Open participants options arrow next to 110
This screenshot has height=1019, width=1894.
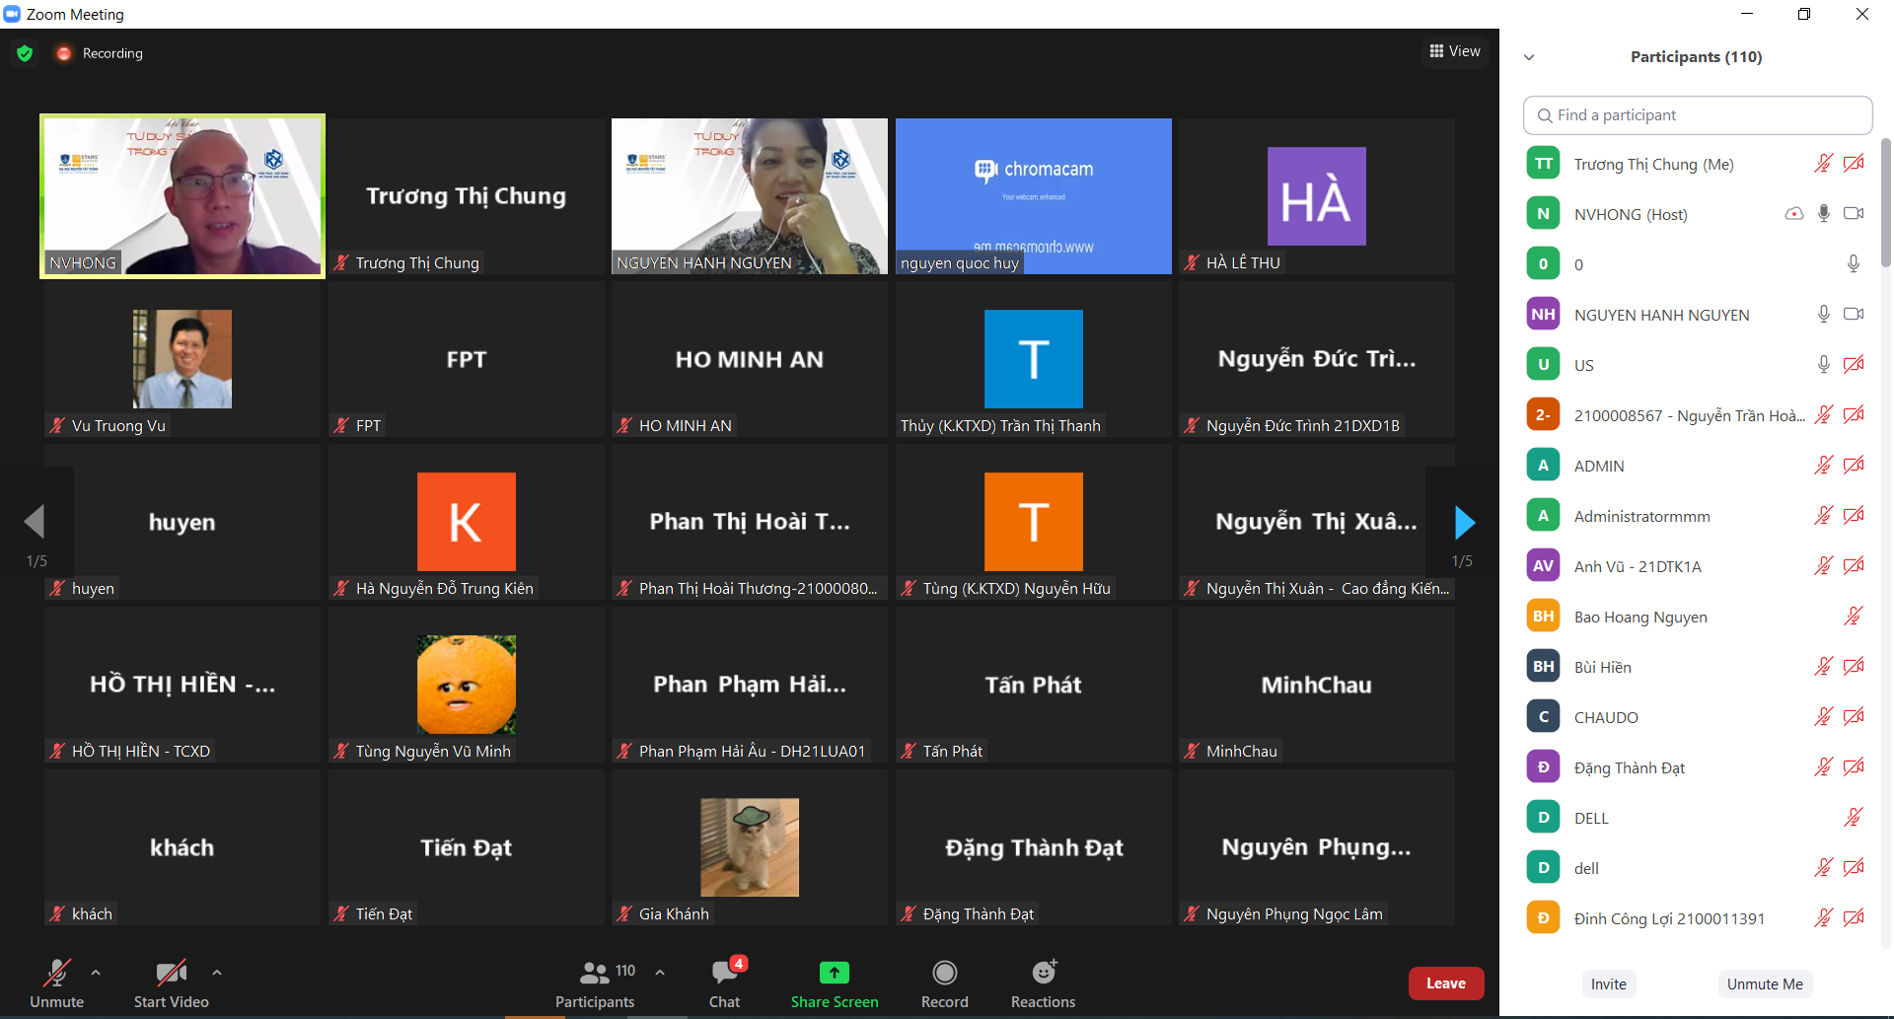pos(660,973)
